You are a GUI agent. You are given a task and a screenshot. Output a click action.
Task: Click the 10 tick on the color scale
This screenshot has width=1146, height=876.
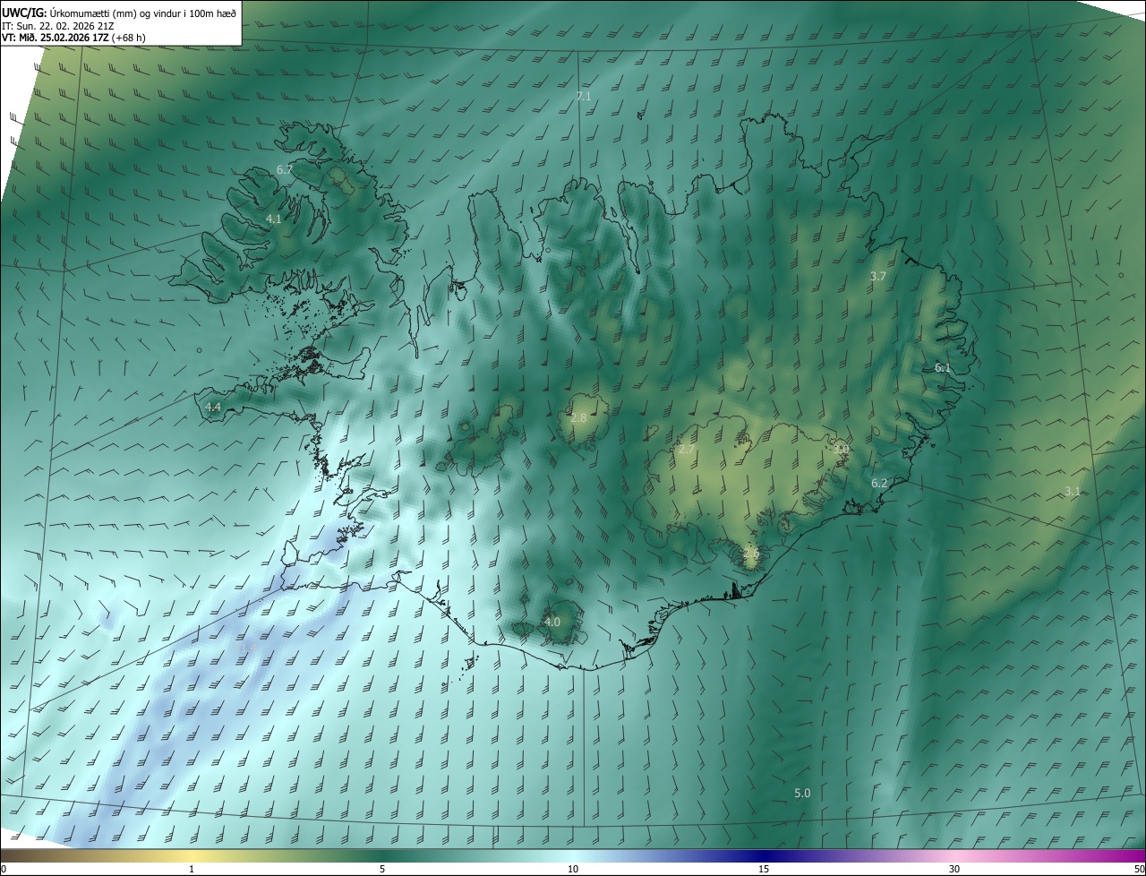573,870
